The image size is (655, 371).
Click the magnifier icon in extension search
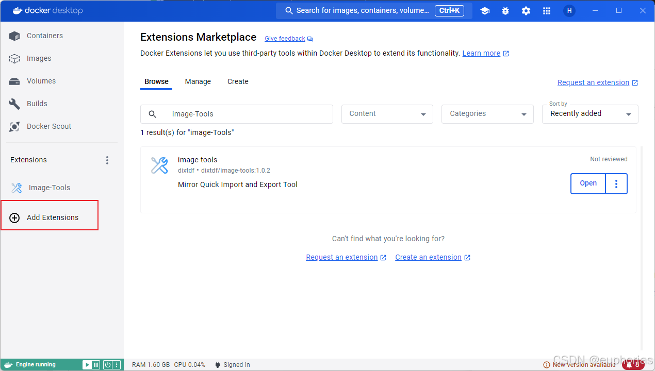click(x=153, y=114)
